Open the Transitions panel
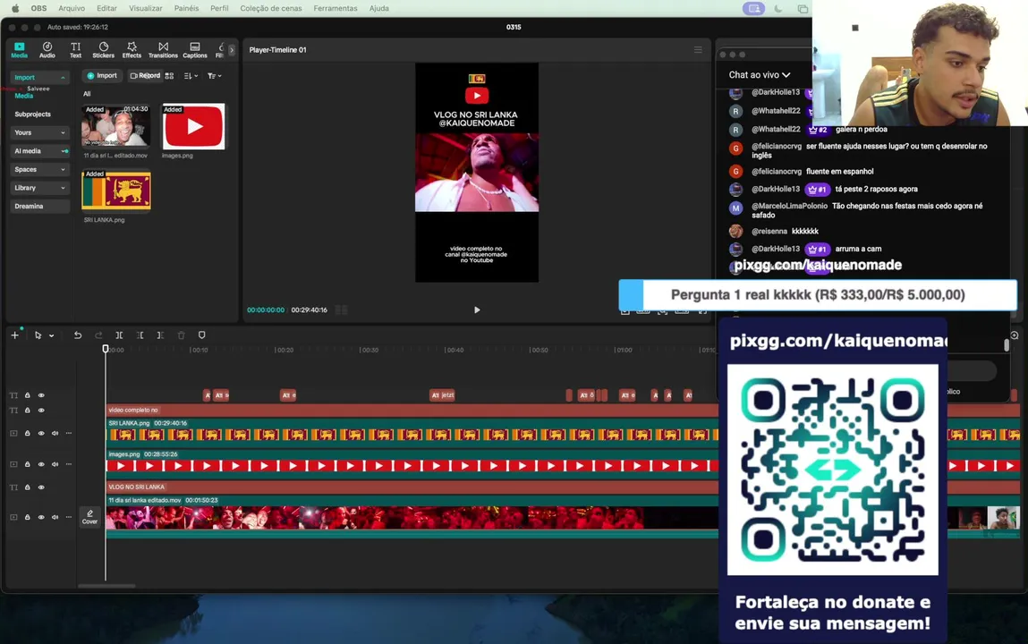 (x=163, y=50)
